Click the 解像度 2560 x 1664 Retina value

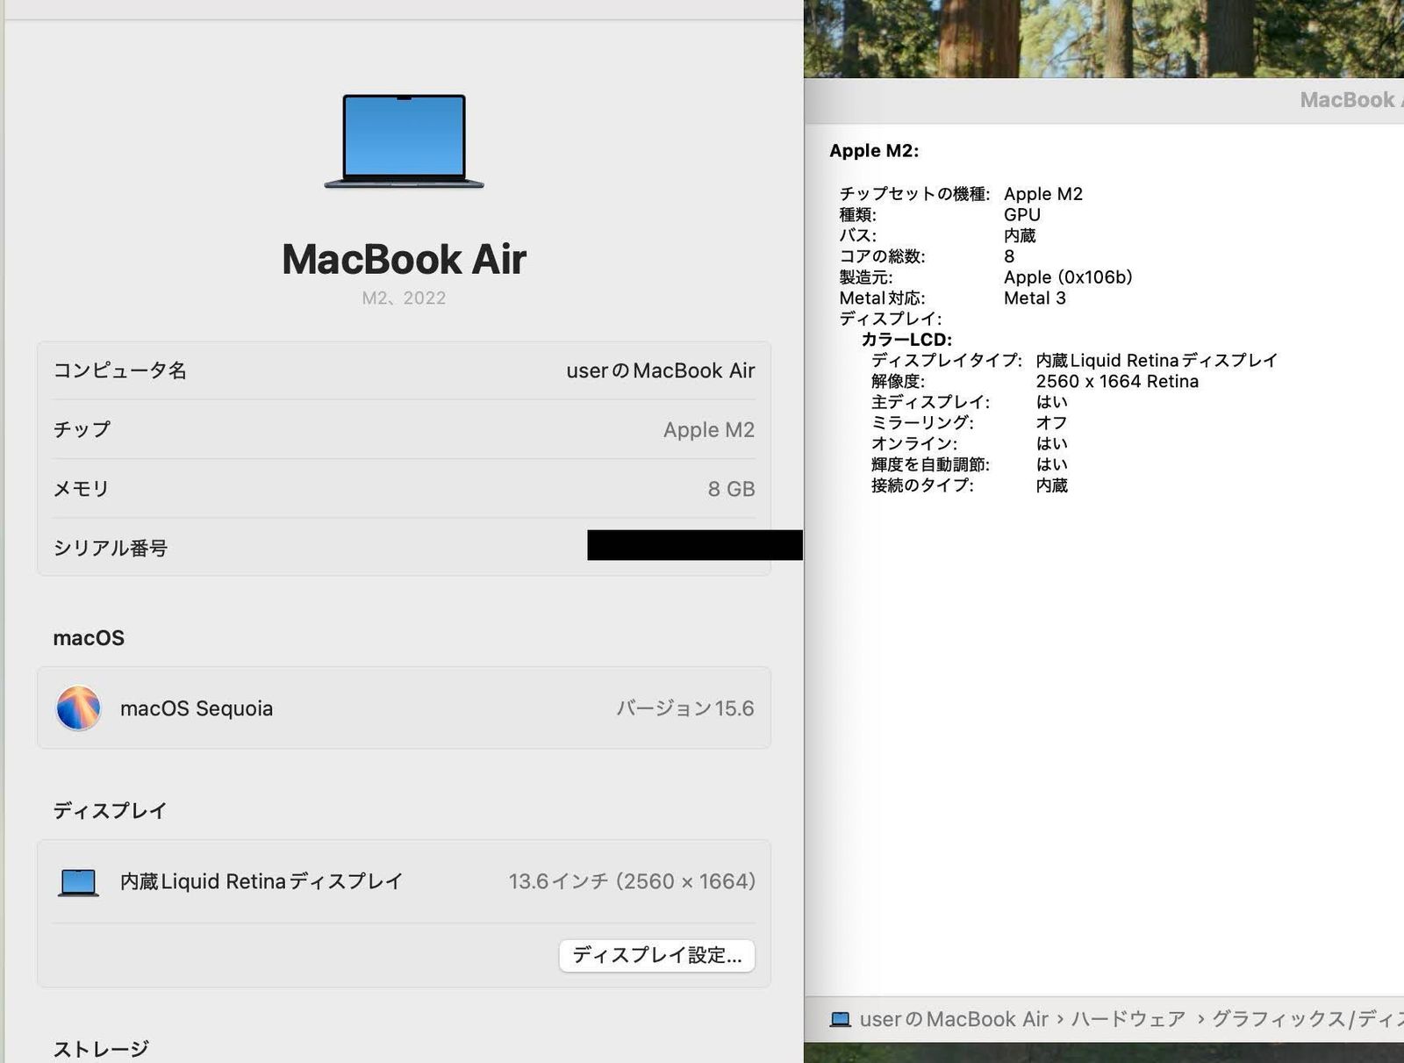1118,381
